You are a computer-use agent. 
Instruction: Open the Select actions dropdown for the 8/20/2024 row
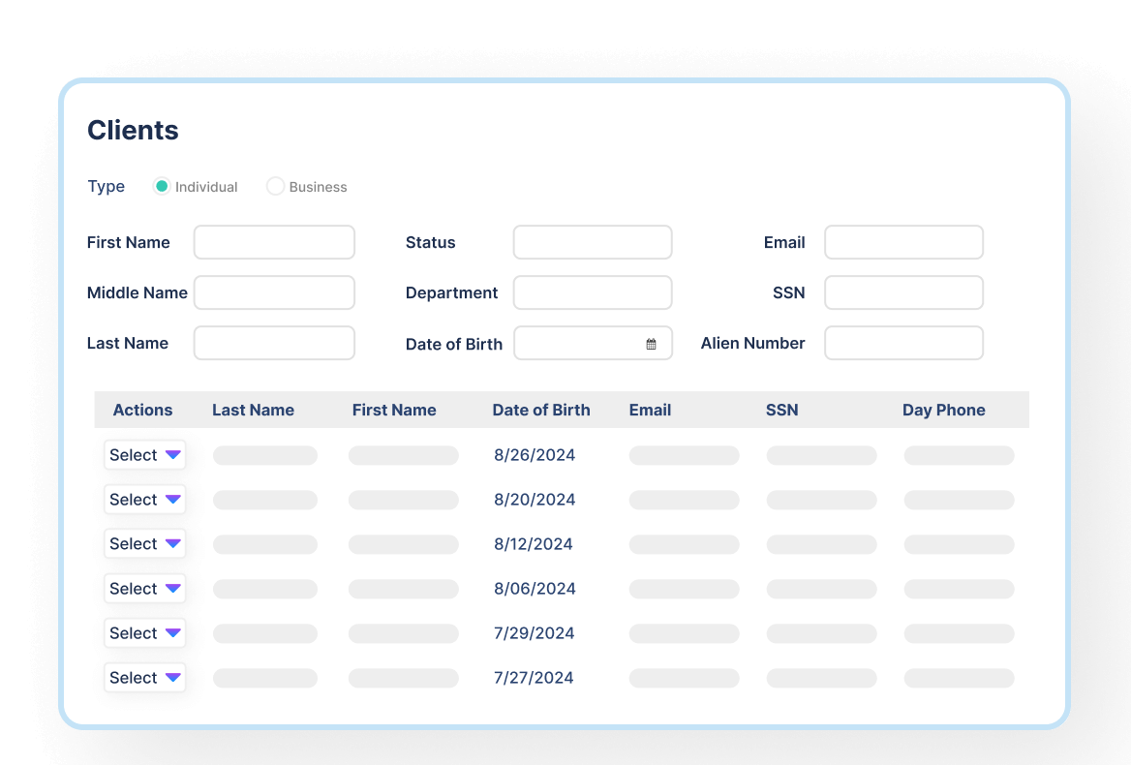tap(144, 499)
